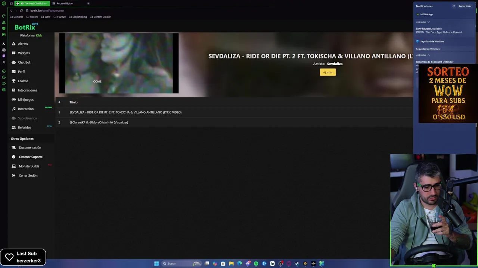Open the Content Creator bookmarks folder
This screenshot has width=478, height=268.
click(x=100, y=17)
